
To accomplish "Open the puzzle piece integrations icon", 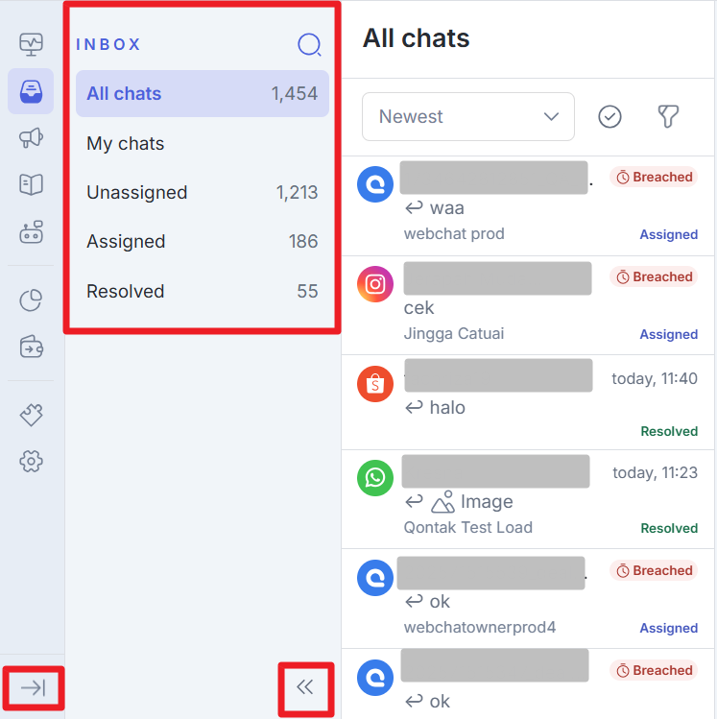I will pyautogui.click(x=31, y=415).
